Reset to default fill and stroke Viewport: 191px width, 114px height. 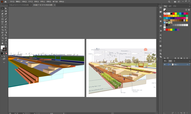[x=1, y=51]
